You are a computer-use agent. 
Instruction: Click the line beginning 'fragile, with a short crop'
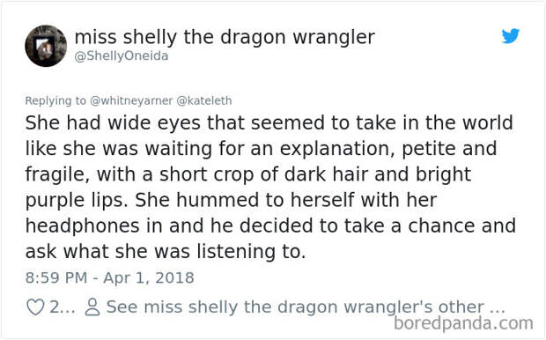[248, 174]
